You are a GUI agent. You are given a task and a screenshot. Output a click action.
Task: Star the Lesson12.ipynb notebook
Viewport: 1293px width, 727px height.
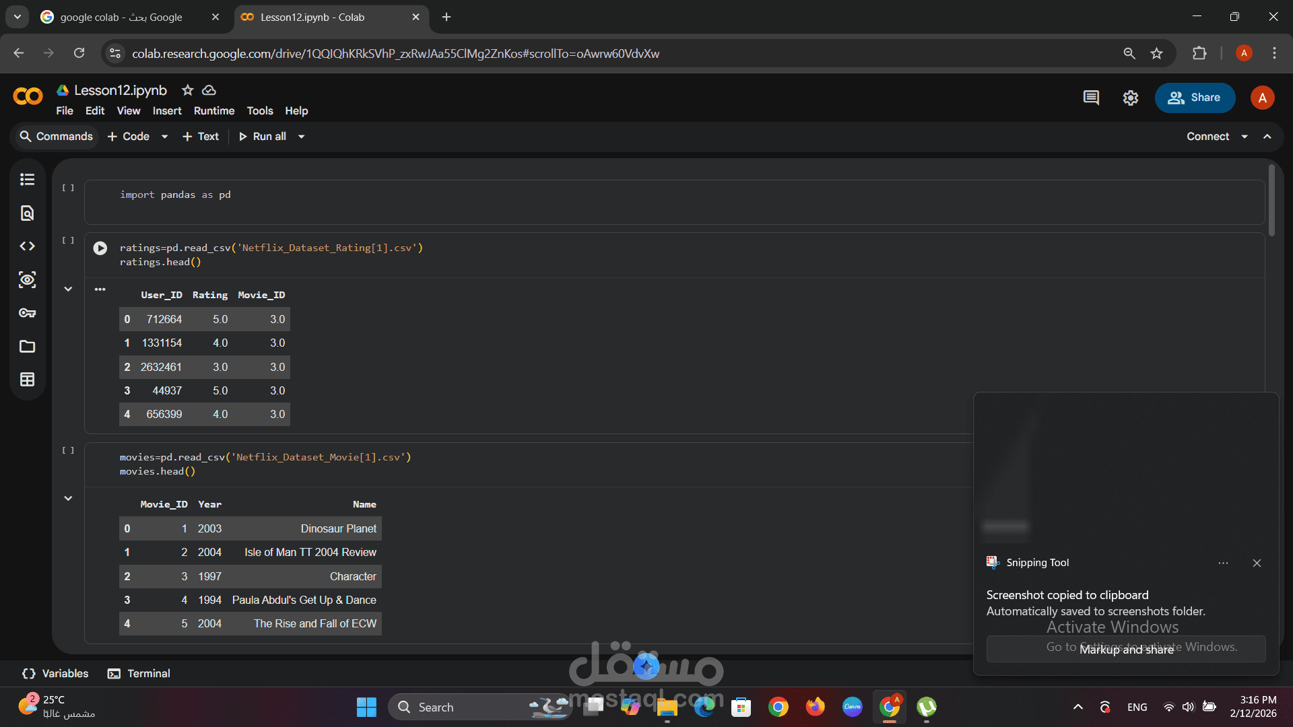click(x=188, y=90)
